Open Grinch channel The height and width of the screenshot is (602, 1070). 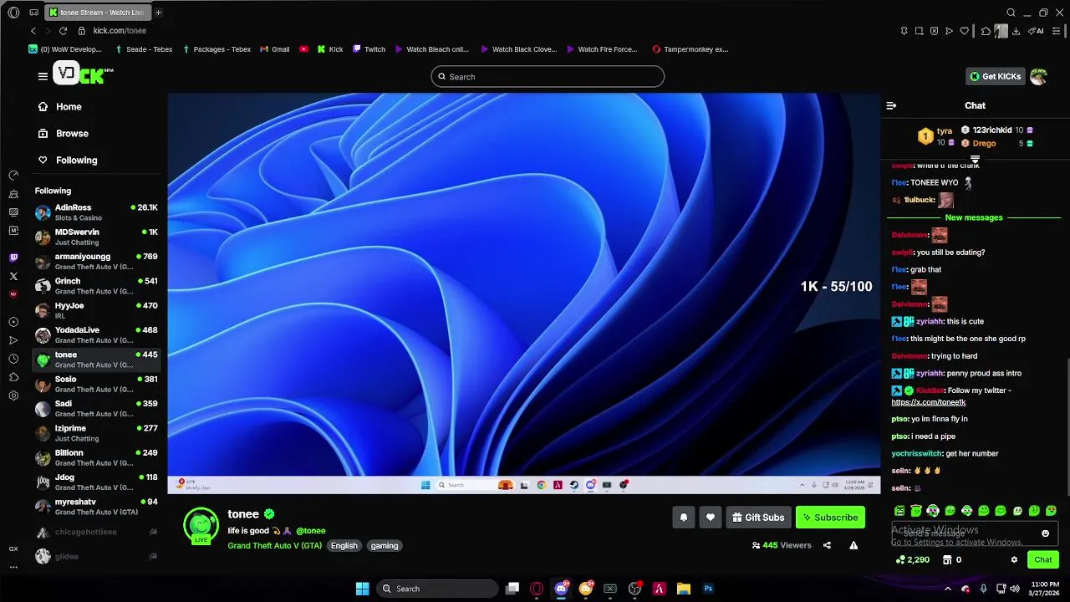(x=96, y=286)
